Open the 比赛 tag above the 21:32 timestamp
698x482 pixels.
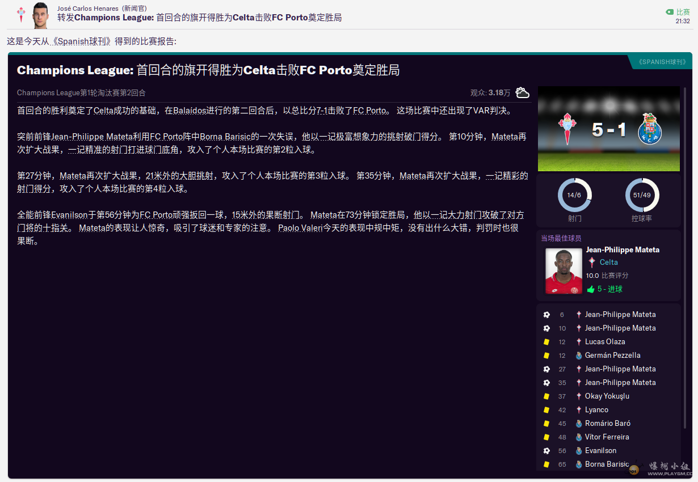678,12
